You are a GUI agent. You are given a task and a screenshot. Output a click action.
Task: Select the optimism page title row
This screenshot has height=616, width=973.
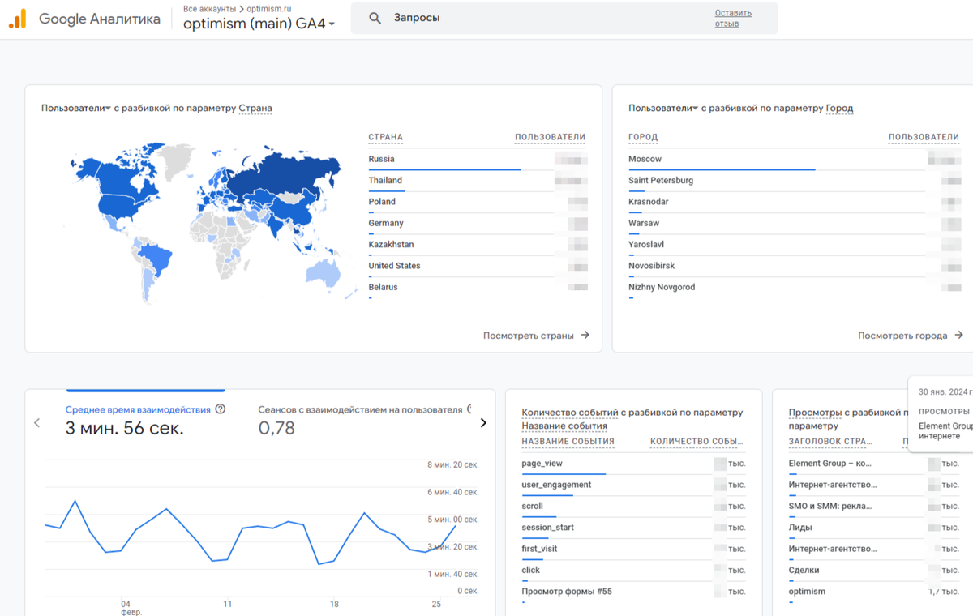[876, 592]
